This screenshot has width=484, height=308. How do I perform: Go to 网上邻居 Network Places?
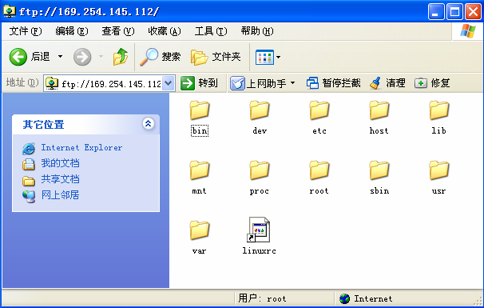pos(60,195)
